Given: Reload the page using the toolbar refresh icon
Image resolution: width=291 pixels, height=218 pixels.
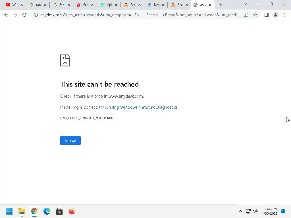Looking at the screenshot, I should click(24, 15).
